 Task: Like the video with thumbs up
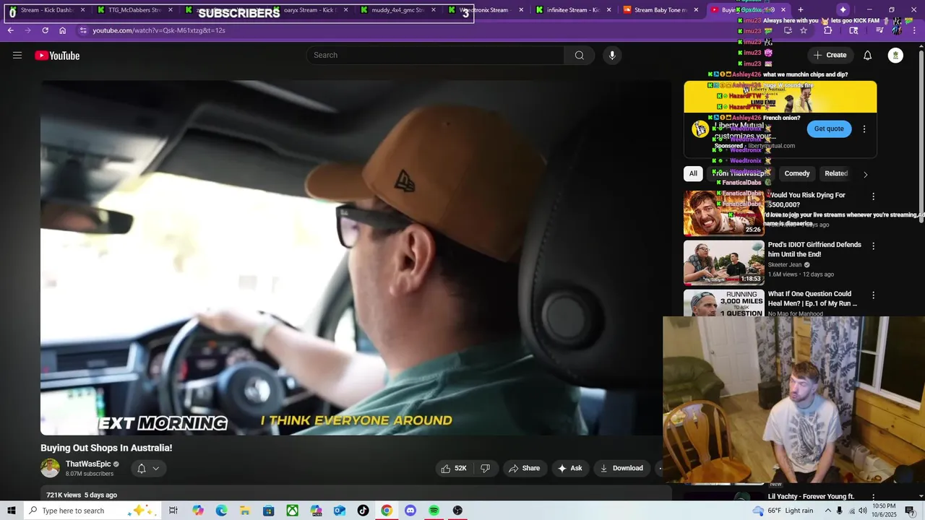click(454, 468)
